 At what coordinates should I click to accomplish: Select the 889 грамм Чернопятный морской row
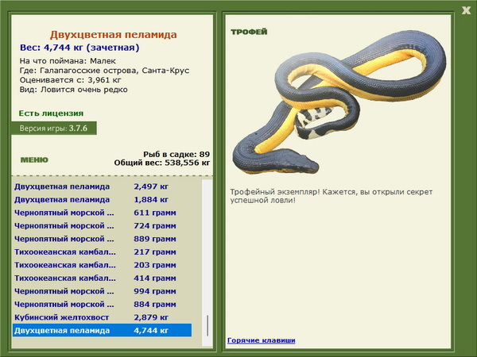click(103, 239)
